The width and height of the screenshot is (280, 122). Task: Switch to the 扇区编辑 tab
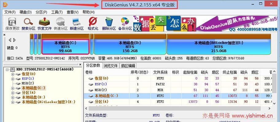[128, 66]
